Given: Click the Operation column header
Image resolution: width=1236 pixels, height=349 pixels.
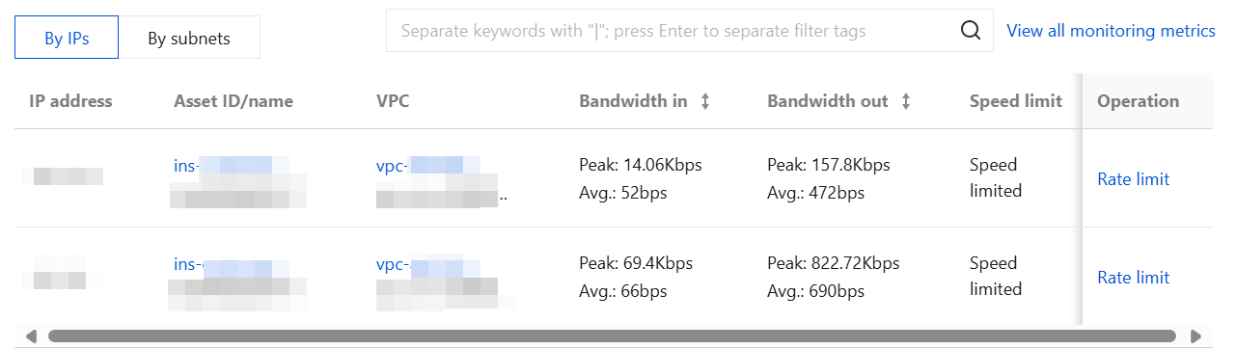Looking at the screenshot, I should tap(1139, 101).
